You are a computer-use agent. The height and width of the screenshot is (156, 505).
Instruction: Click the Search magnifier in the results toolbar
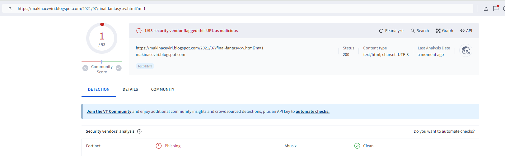point(413,30)
